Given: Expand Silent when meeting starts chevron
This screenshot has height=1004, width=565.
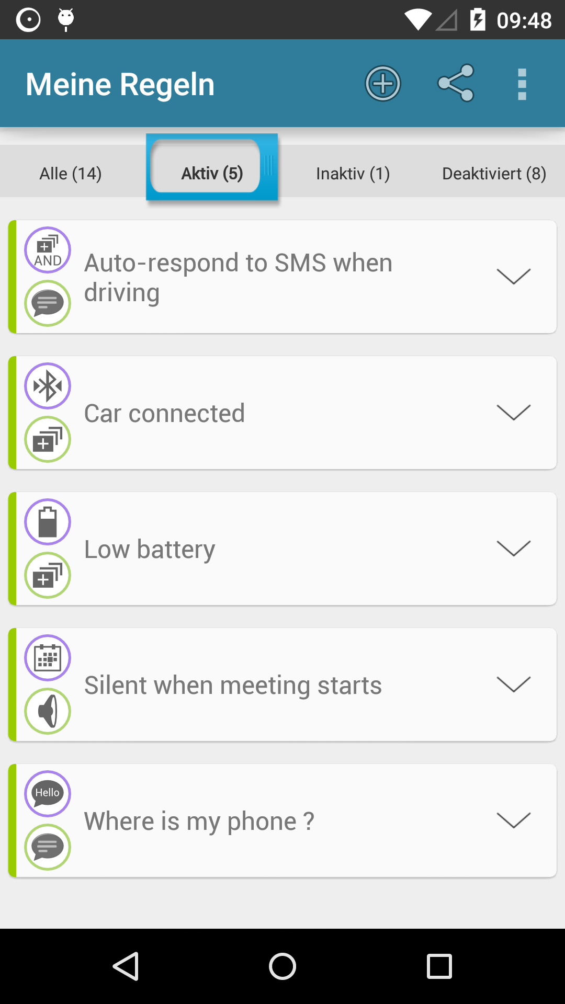Looking at the screenshot, I should click(514, 684).
